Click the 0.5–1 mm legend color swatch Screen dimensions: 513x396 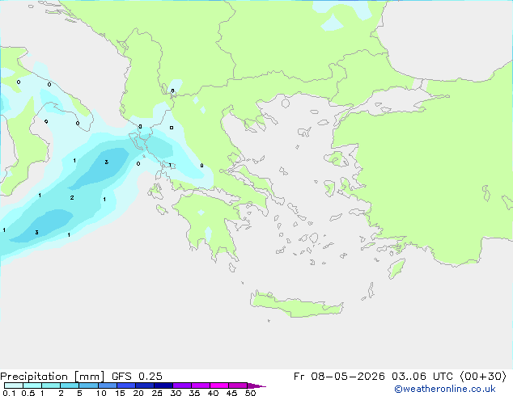pos(32,385)
